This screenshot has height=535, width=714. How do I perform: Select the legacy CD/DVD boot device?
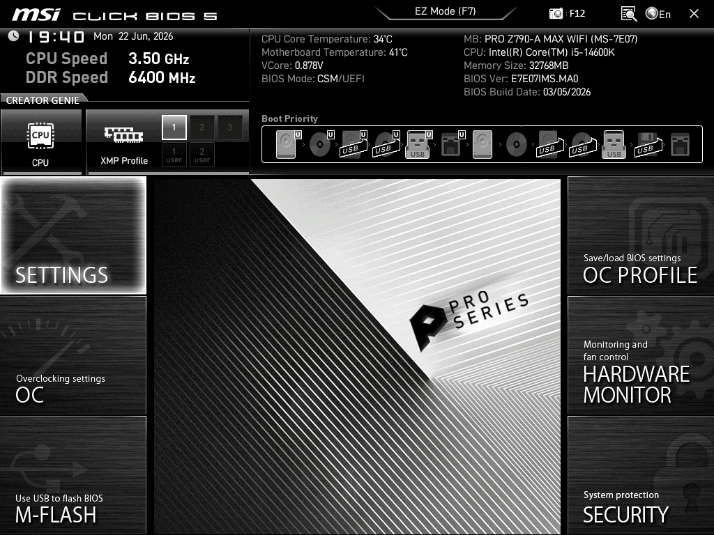click(x=517, y=144)
